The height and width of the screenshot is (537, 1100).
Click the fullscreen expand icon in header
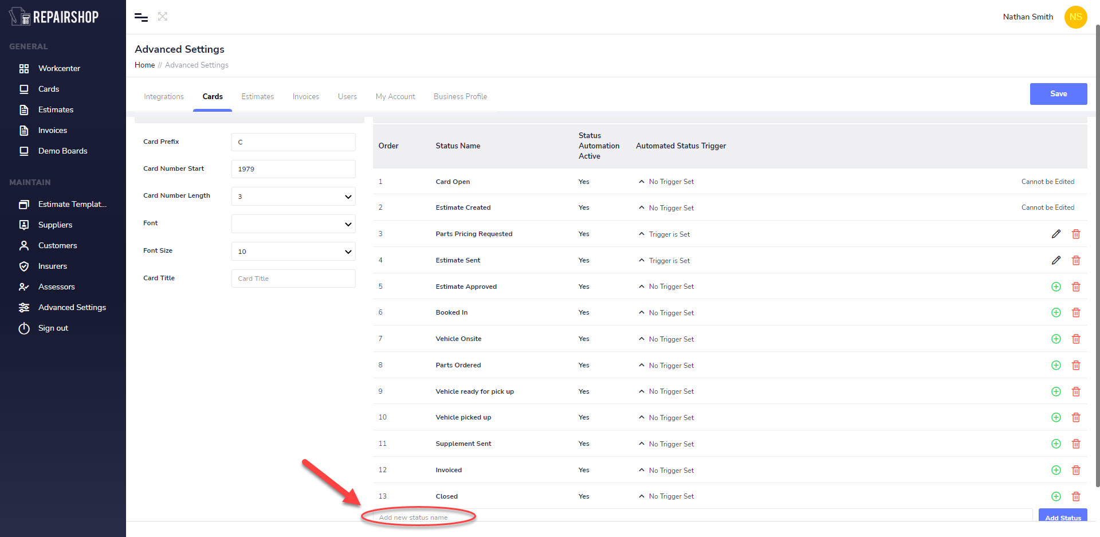163,17
